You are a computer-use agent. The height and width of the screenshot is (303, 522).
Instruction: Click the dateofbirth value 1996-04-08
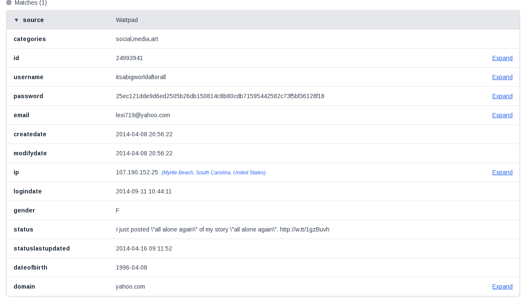click(131, 267)
